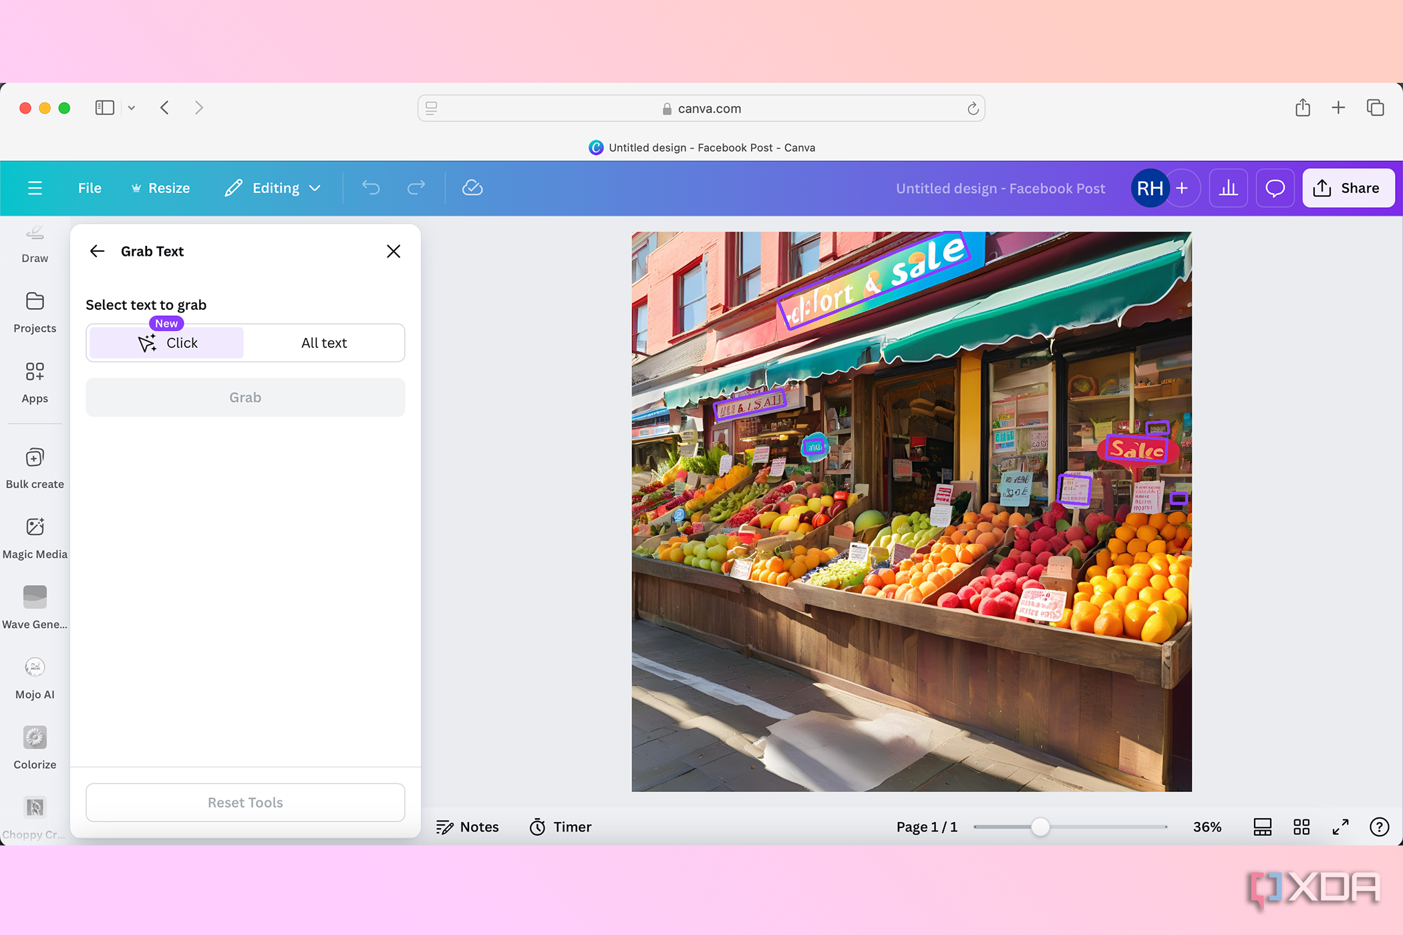The image size is (1403, 935).
Task: Open Bulk create in the sidebar
Action: pyautogui.click(x=35, y=468)
